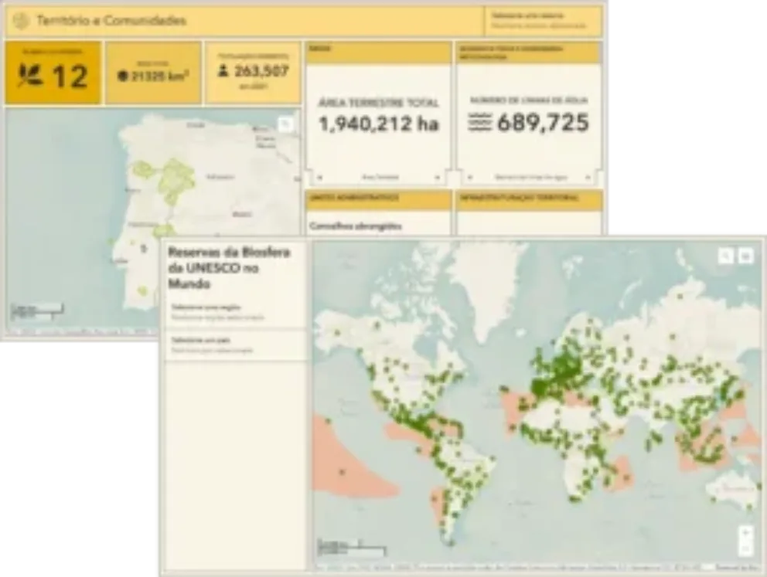Zoom out on the world map
The image size is (767, 577).
coord(746,548)
